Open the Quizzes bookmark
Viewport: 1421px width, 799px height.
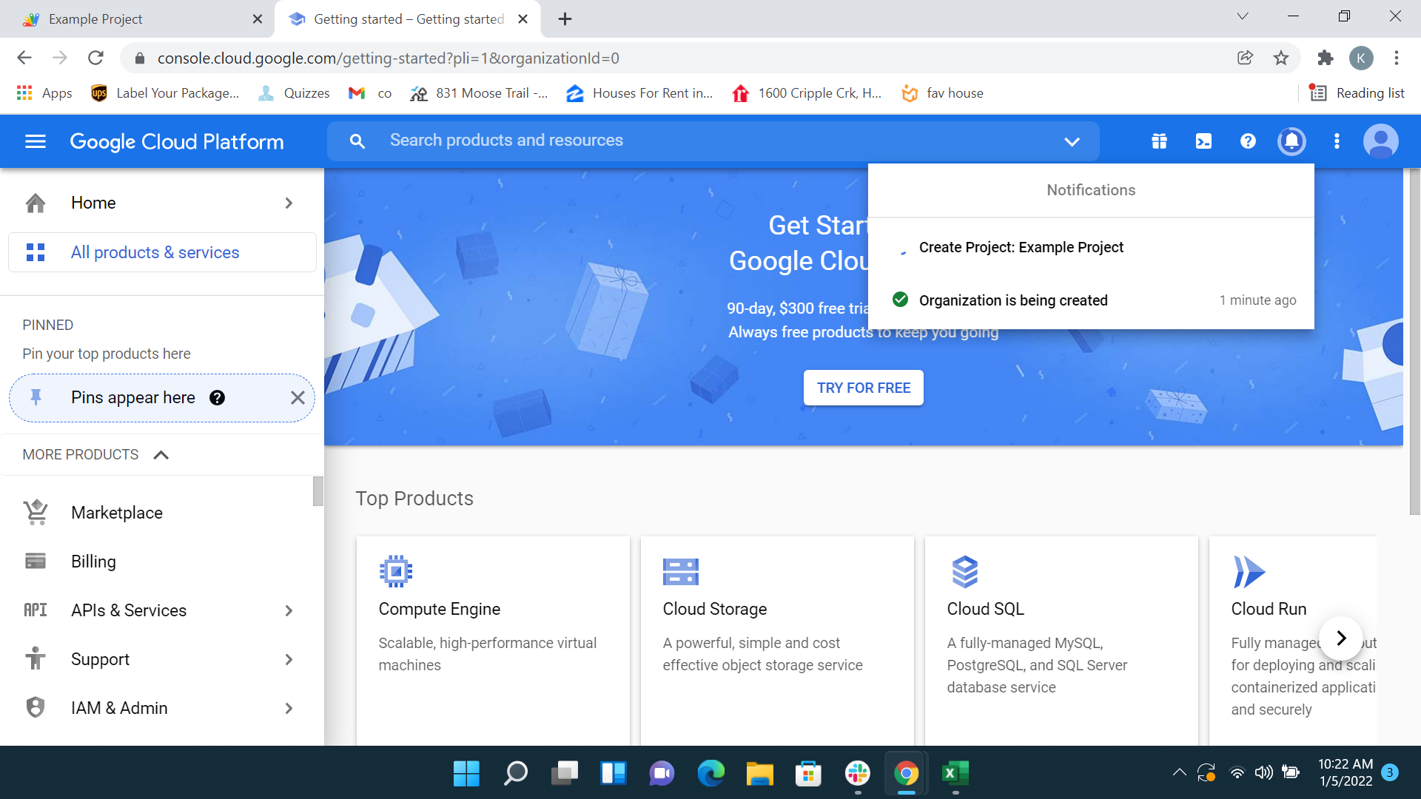tap(294, 93)
